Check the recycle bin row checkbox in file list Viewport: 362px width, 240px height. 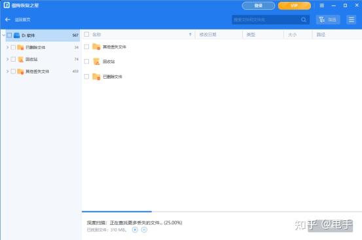point(86,61)
